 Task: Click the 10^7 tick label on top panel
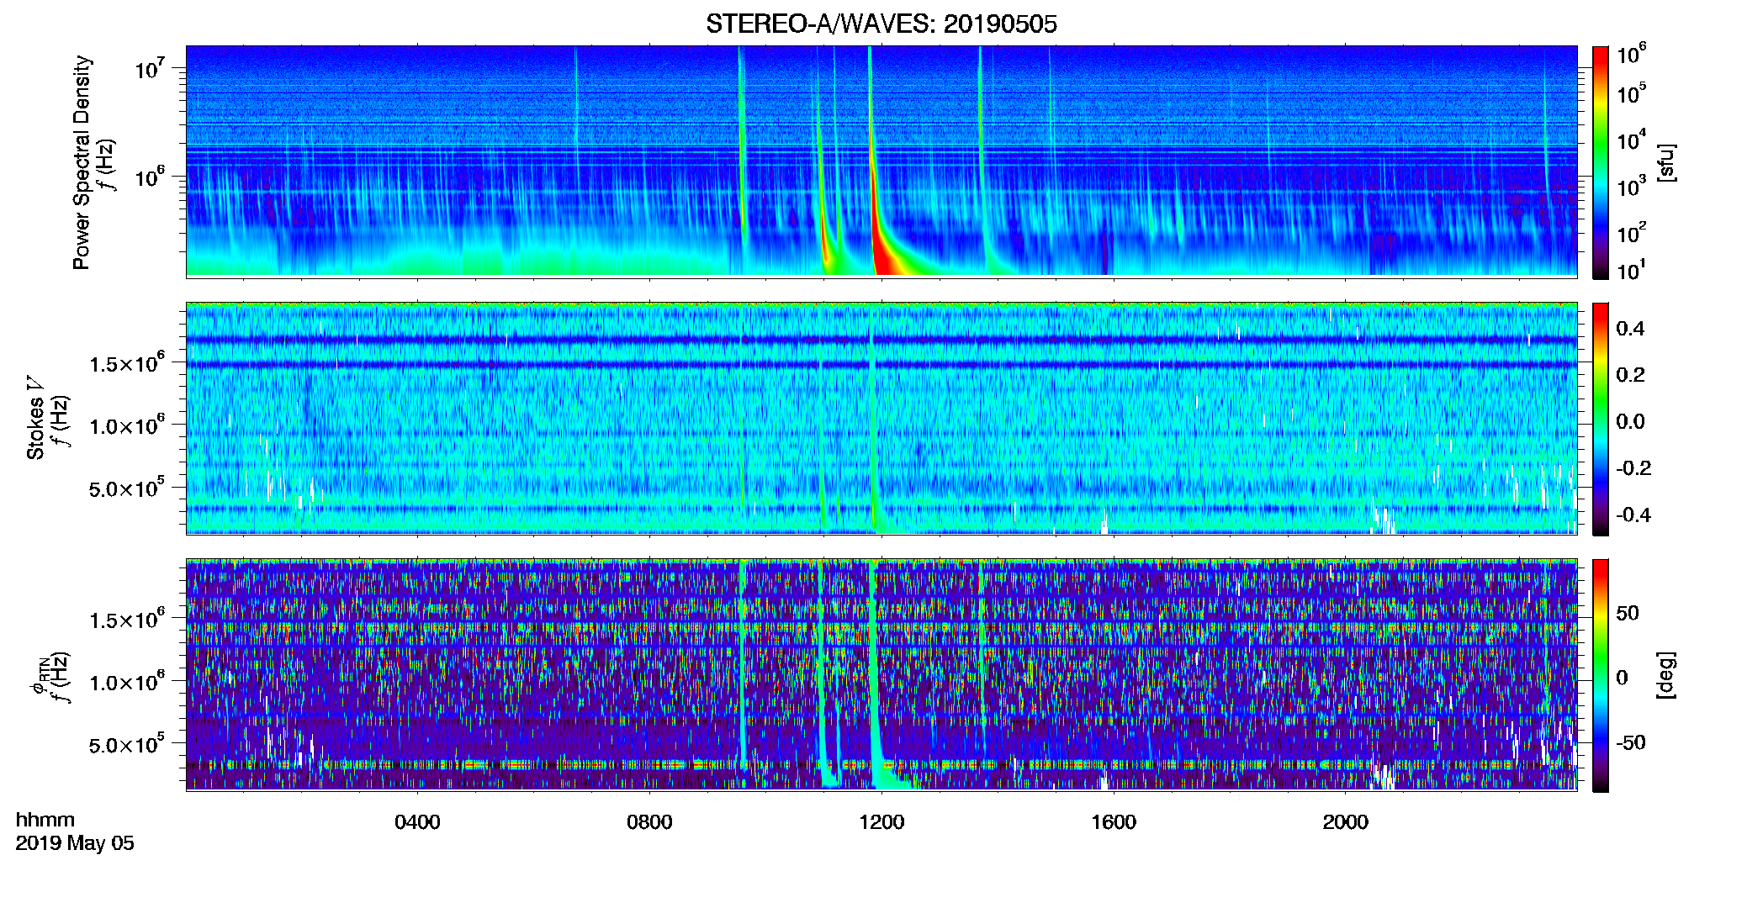pos(150,68)
